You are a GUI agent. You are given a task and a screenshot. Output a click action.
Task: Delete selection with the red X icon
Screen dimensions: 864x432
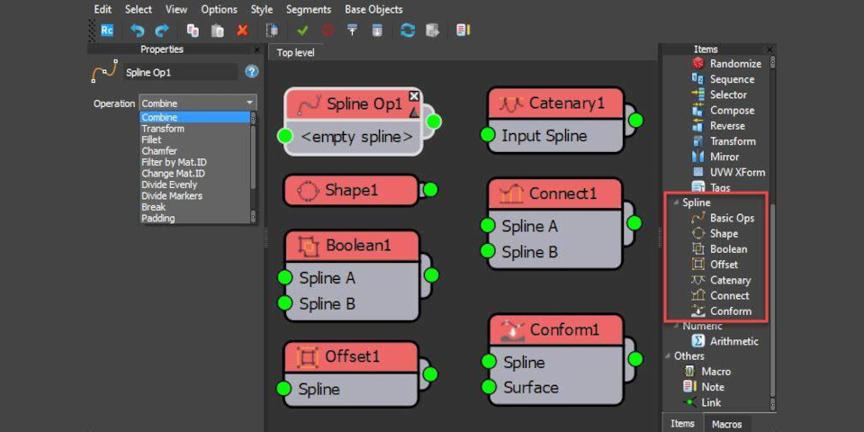pos(242,31)
